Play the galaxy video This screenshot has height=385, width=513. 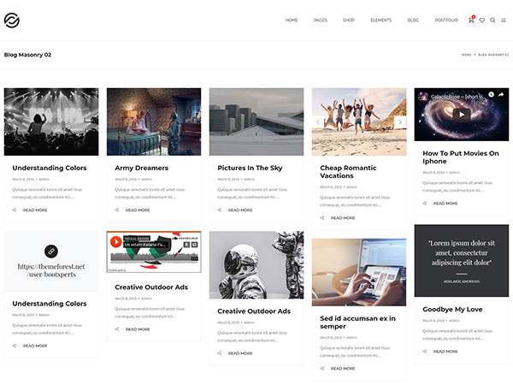[462, 115]
